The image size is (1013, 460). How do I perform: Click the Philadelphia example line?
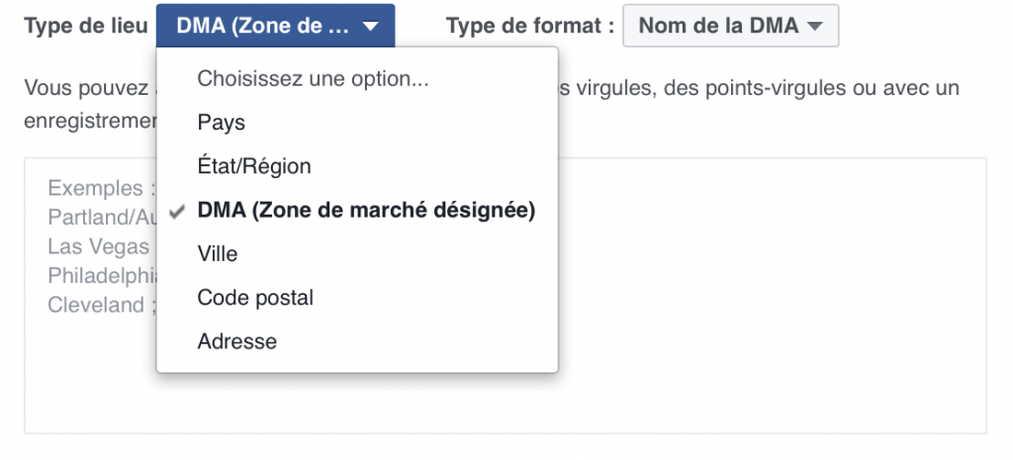101,276
